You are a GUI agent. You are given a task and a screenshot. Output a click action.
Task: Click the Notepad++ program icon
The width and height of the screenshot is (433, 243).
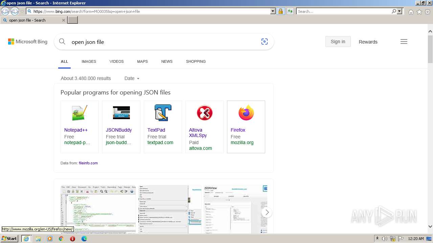[79, 113]
